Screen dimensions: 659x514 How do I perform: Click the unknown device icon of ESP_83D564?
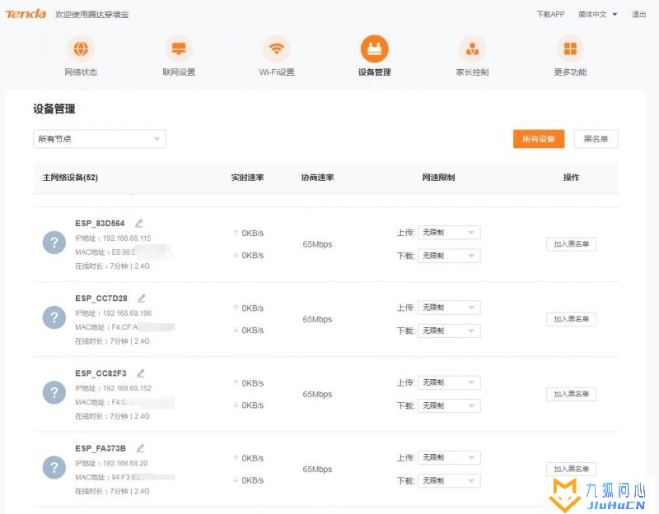(x=54, y=243)
